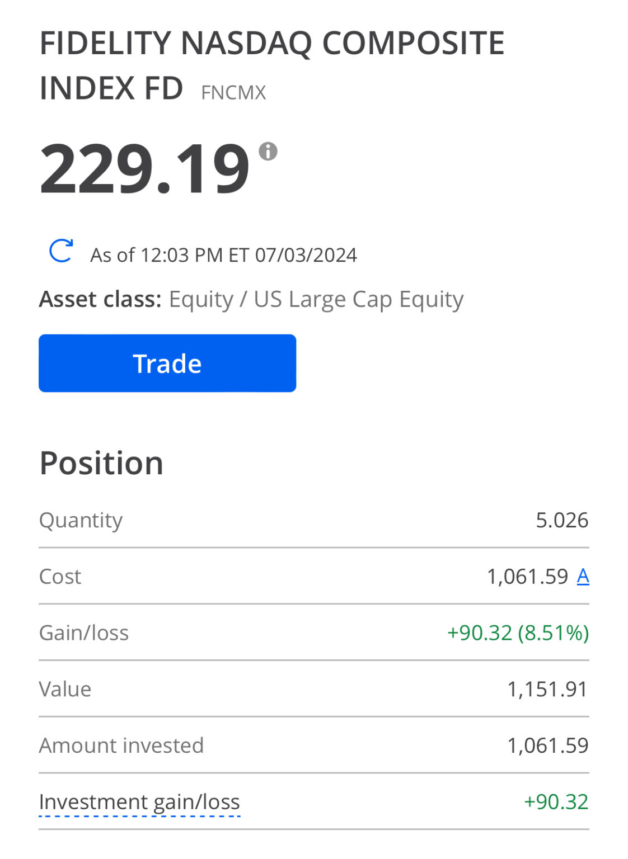The image size is (628, 859).
Task: Click the FNCMX ticker symbol
Action: point(233,92)
